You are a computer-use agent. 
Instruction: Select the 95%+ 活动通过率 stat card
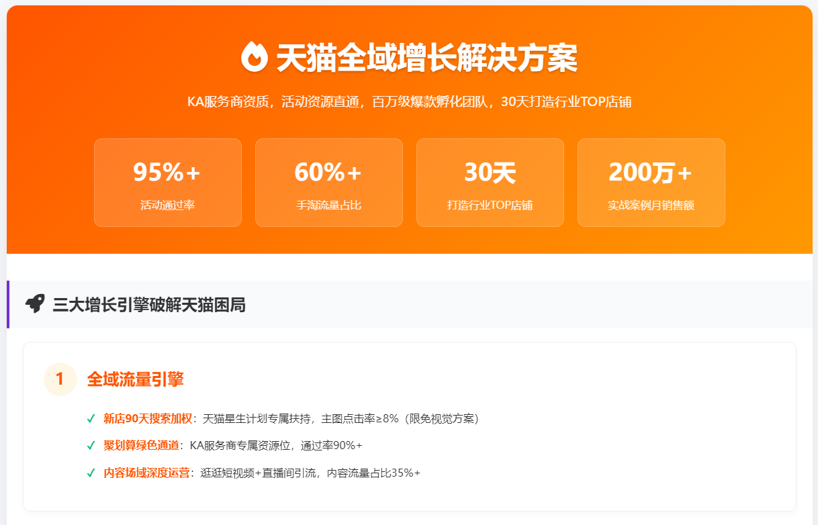[168, 183]
